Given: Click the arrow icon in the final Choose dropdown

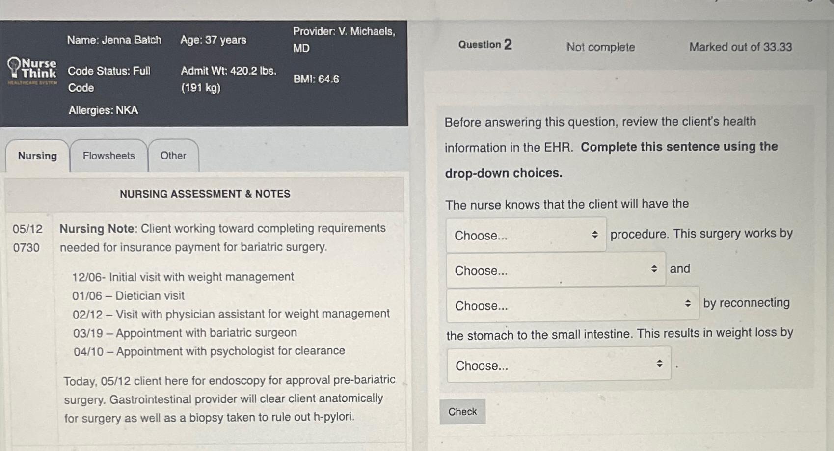Looking at the screenshot, I should click(x=660, y=363).
